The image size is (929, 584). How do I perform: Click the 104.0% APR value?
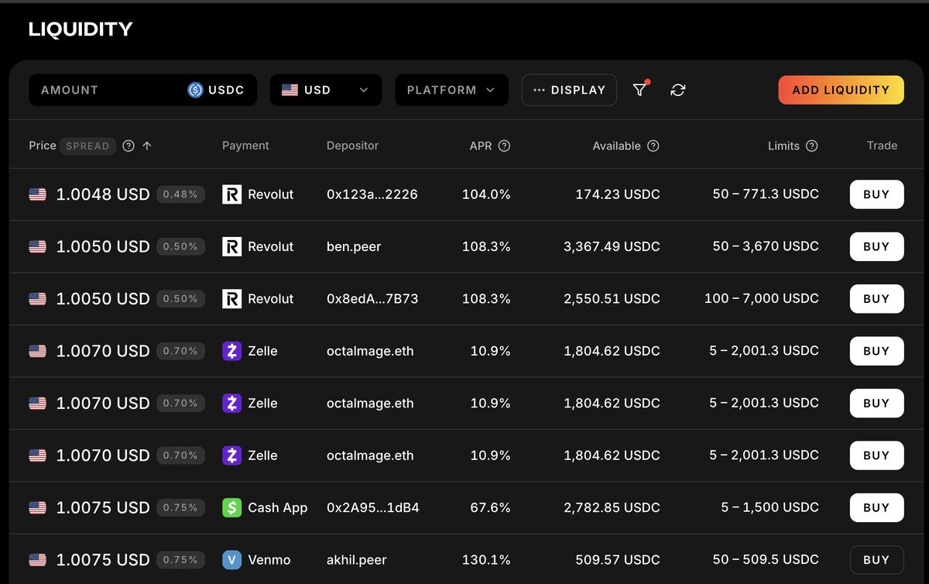pyautogui.click(x=486, y=194)
